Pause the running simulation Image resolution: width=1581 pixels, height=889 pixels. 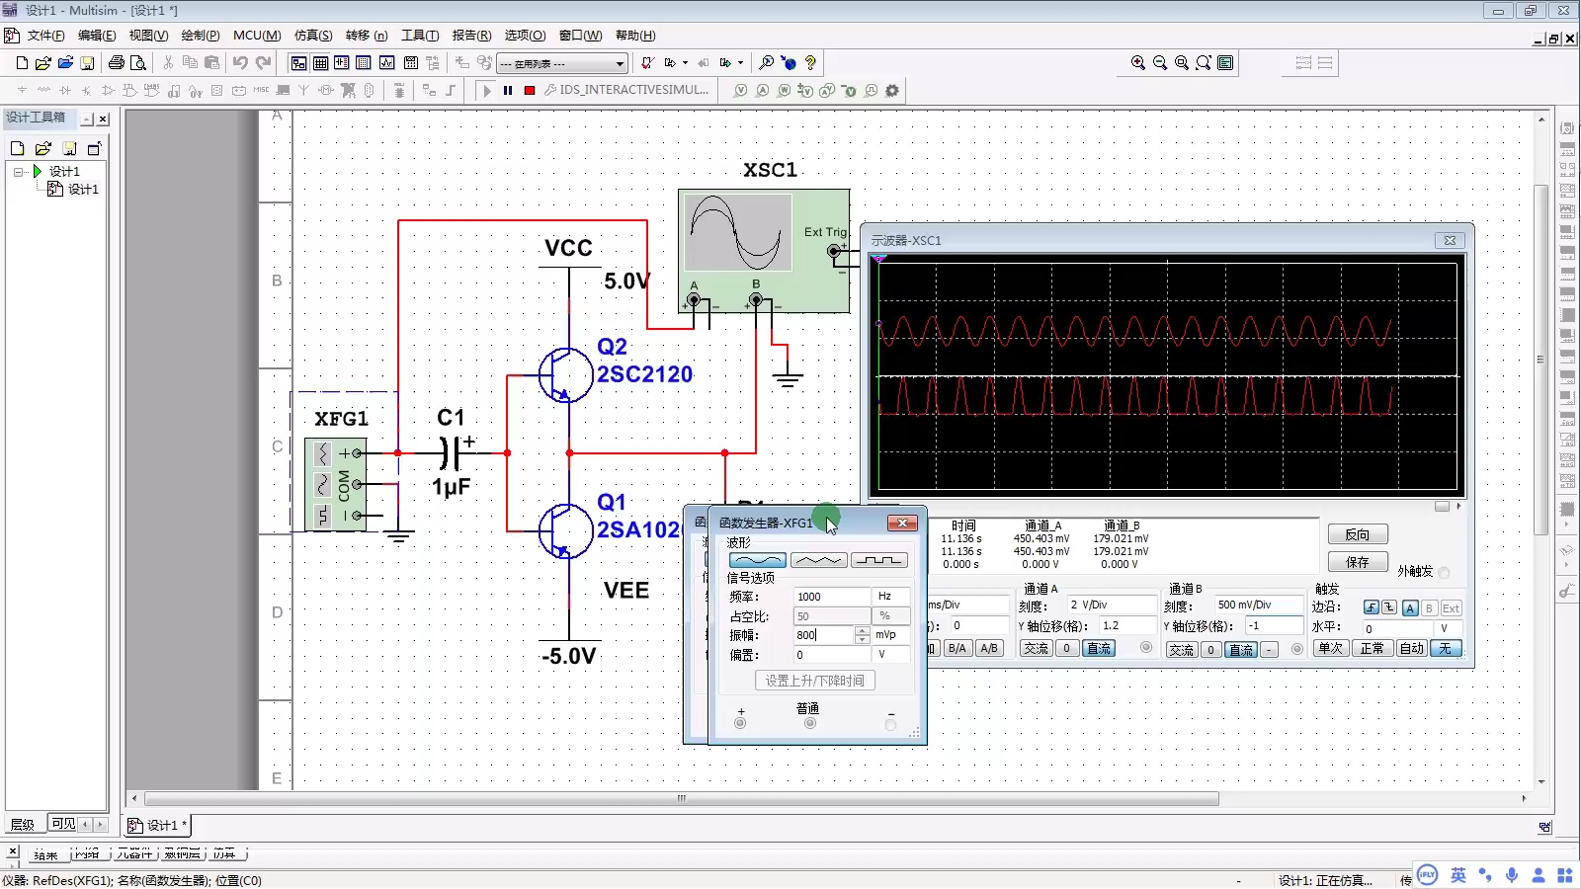(x=508, y=90)
